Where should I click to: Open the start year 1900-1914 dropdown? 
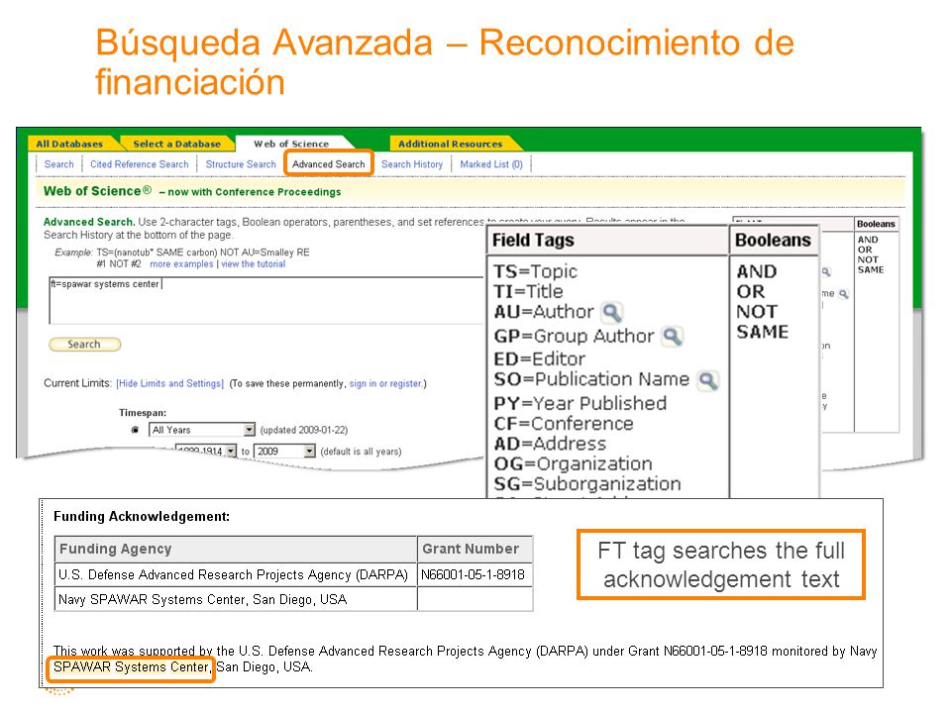click(231, 452)
